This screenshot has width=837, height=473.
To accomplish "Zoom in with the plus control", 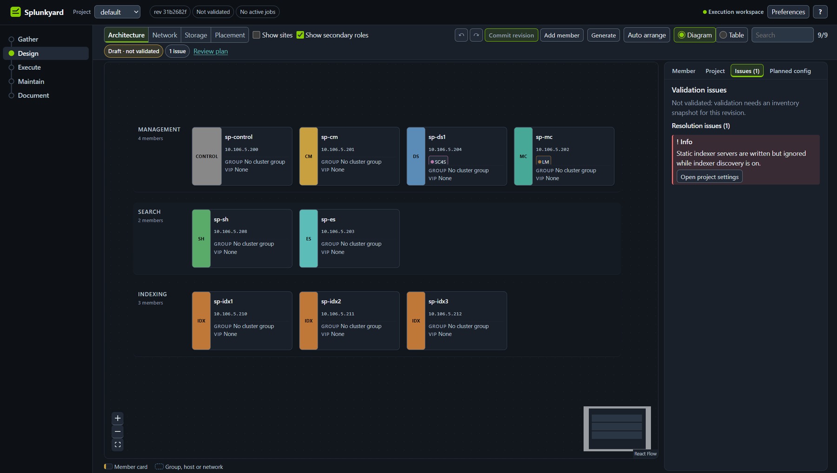I will coord(118,418).
